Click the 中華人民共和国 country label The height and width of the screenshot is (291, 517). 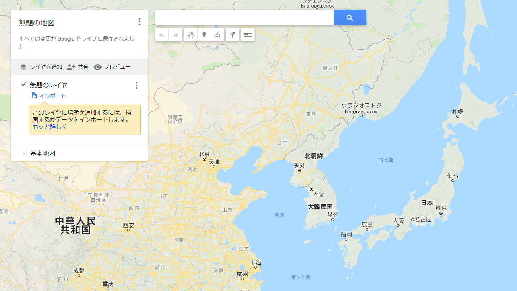click(75, 225)
